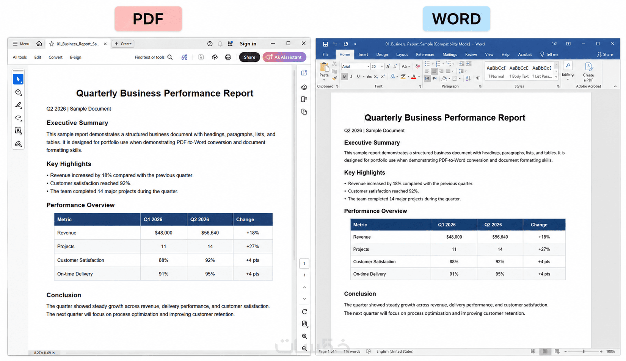This screenshot has width=626, height=361.
Task: Toggle Bold formatting in Word
Action: [345, 77]
